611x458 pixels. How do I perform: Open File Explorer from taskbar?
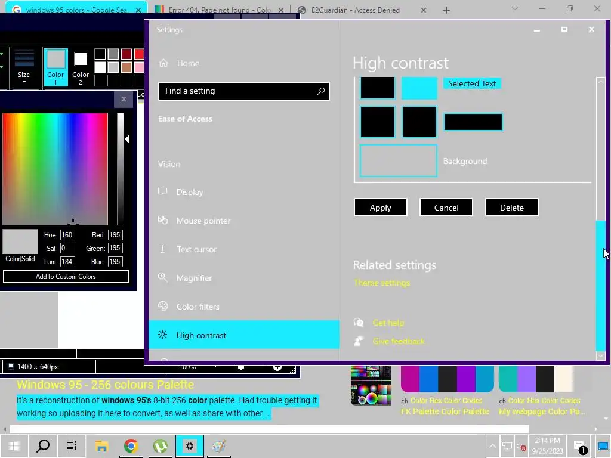tap(101, 446)
